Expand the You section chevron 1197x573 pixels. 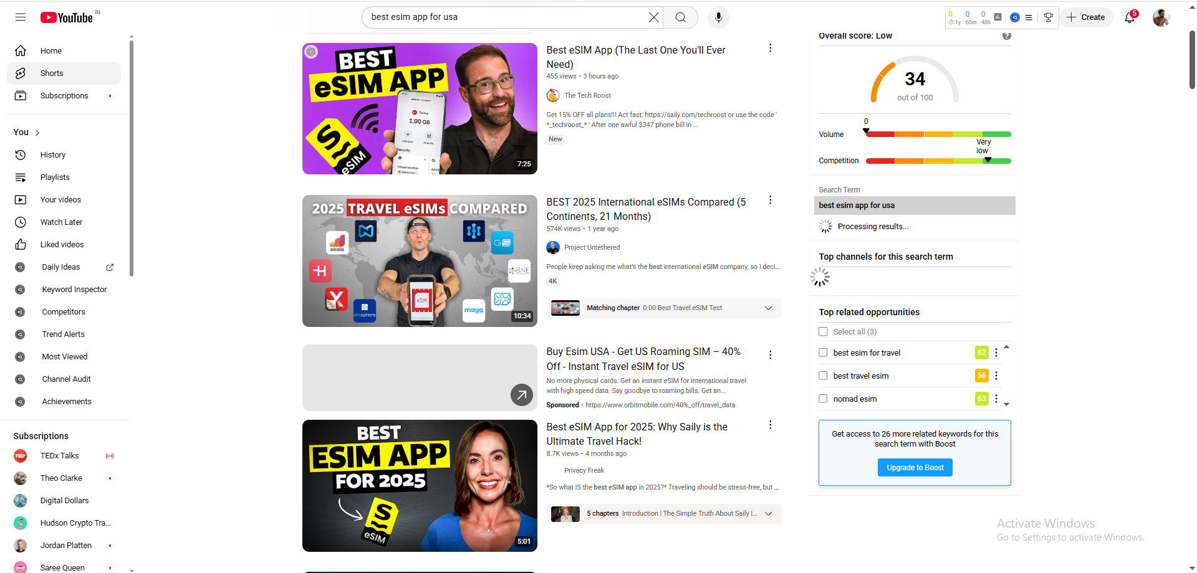[37, 133]
